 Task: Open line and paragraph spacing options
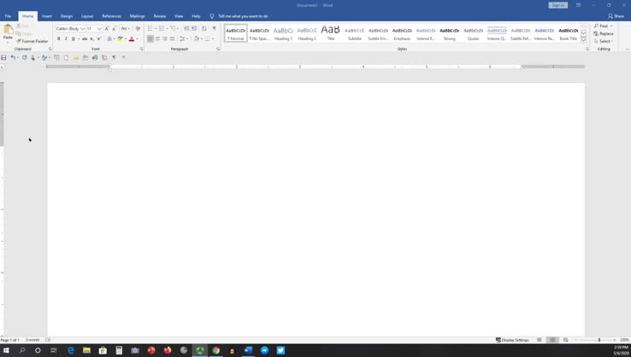point(182,39)
